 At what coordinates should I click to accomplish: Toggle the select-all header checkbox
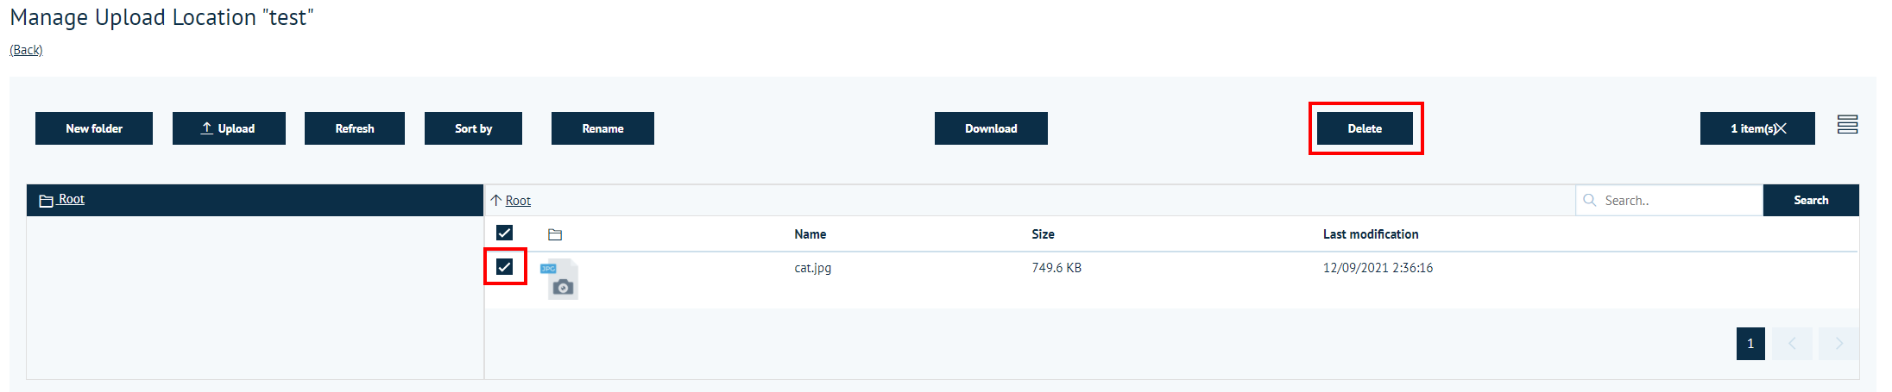coord(505,233)
